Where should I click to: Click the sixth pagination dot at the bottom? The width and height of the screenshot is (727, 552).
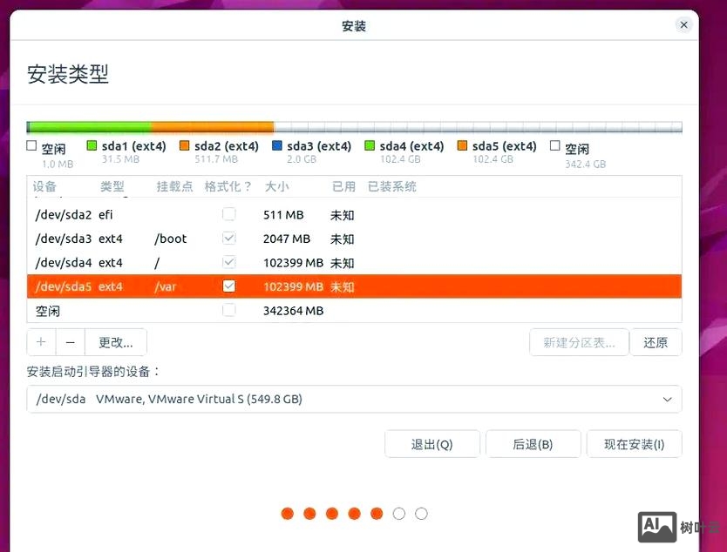(x=398, y=514)
